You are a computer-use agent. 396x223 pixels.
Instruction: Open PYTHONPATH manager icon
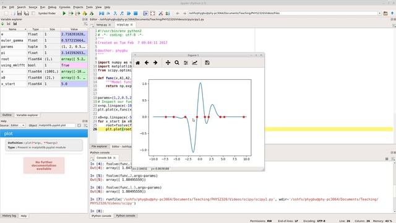tap(168, 13)
